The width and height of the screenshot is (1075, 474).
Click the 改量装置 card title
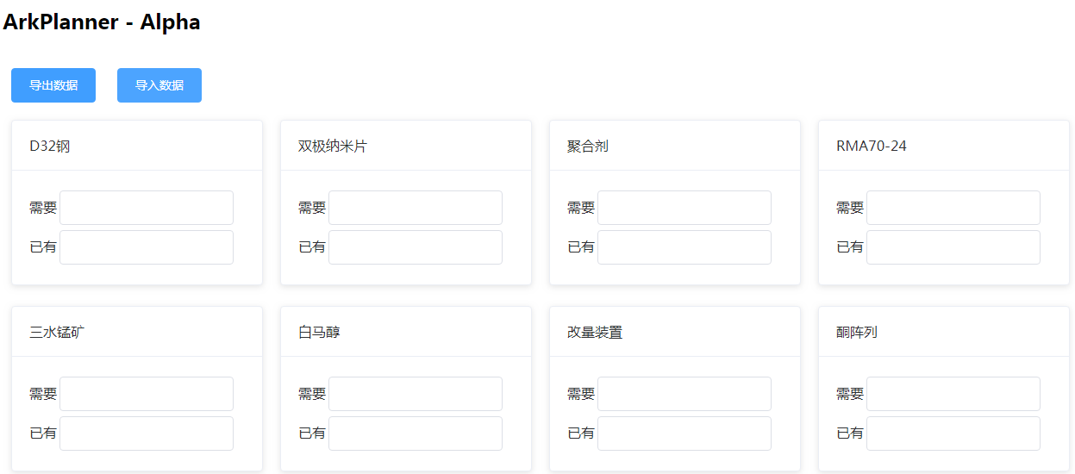coord(595,333)
